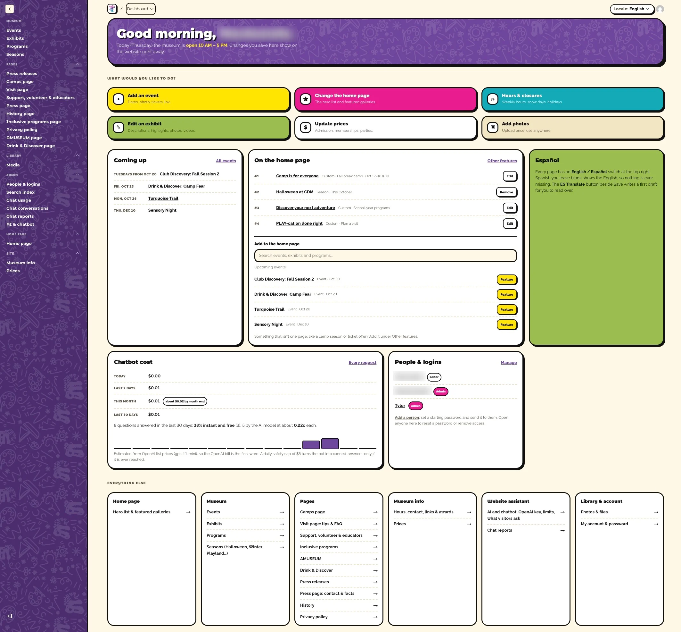Click the logout icon at sidebar bottom

coord(10,616)
